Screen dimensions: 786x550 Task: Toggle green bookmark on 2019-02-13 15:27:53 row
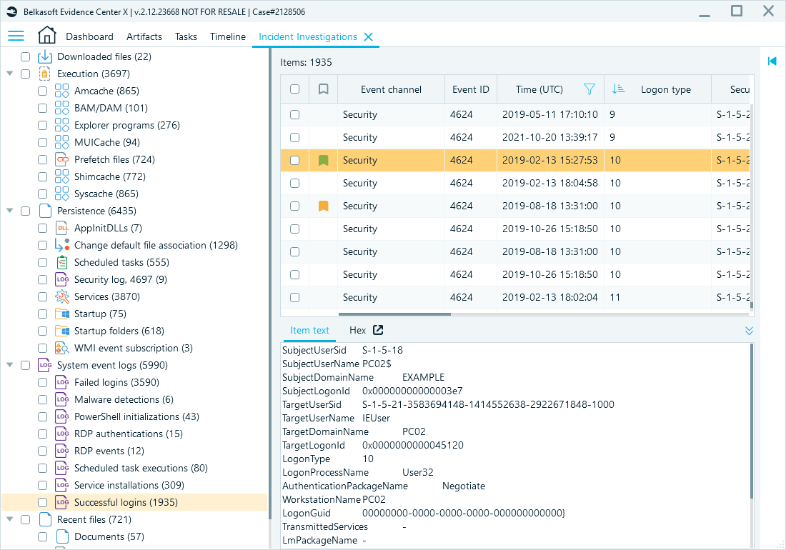[323, 160]
